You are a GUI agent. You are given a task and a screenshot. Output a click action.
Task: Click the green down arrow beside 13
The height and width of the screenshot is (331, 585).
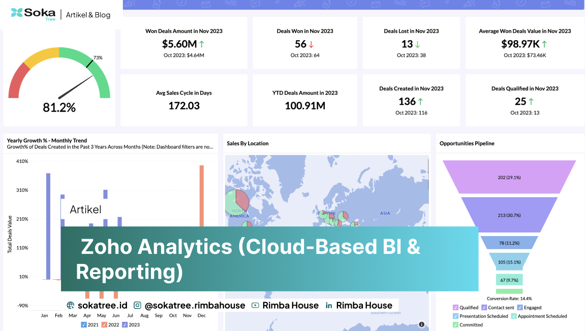417,44
